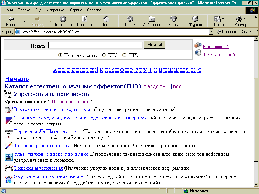
Task: Open the Справка menu
Action: pos(94,10)
